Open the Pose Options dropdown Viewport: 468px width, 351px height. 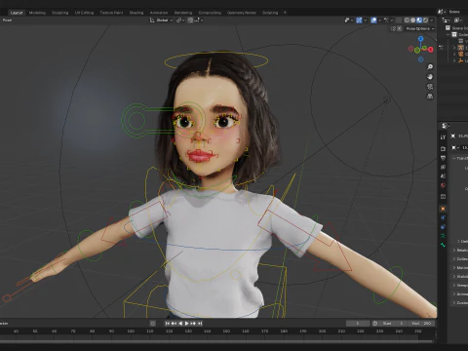[420, 28]
